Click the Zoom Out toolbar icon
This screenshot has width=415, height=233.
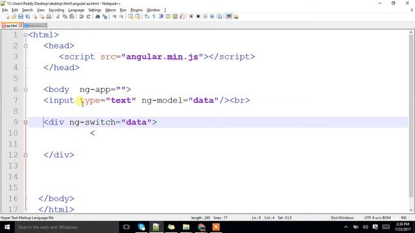121,17
